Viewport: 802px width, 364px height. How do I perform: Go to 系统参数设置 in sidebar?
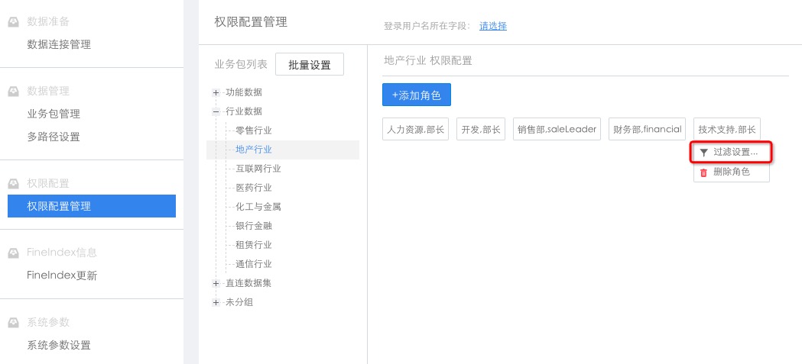point(59,345)
